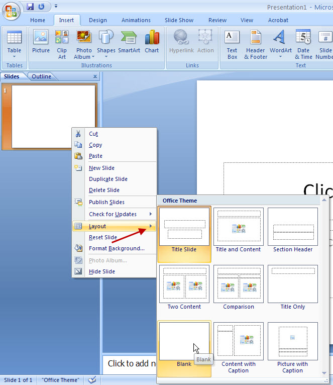Screen dimensions: 333x385
Task: Choose Reset Slide from menu
Action: point(115,237)
